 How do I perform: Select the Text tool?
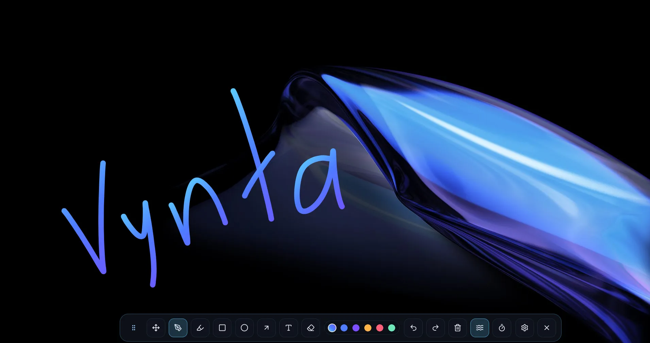[288, 328]
